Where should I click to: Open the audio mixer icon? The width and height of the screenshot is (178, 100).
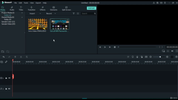[142, 57]
